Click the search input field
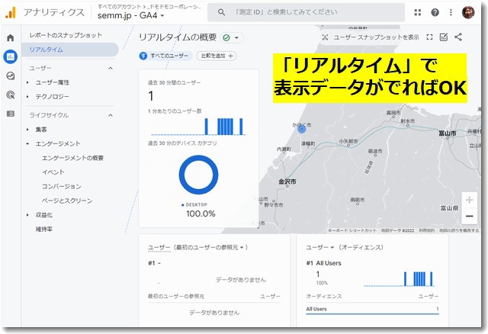The height and width of the screenshot is (334, 488). pyautogui.click(x=307, y=12)
